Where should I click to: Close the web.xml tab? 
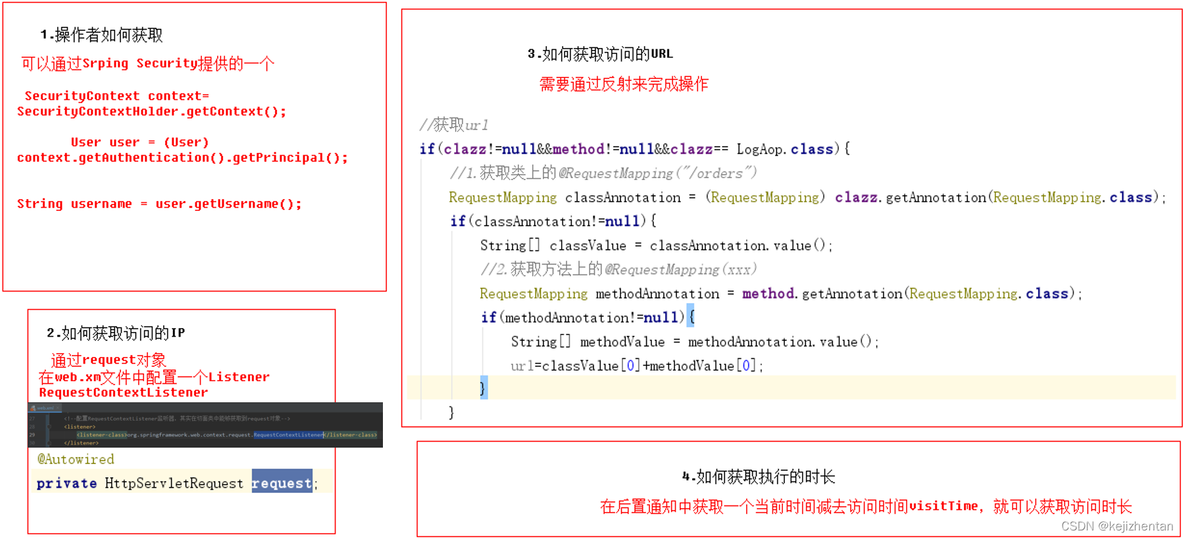point(58,408)
